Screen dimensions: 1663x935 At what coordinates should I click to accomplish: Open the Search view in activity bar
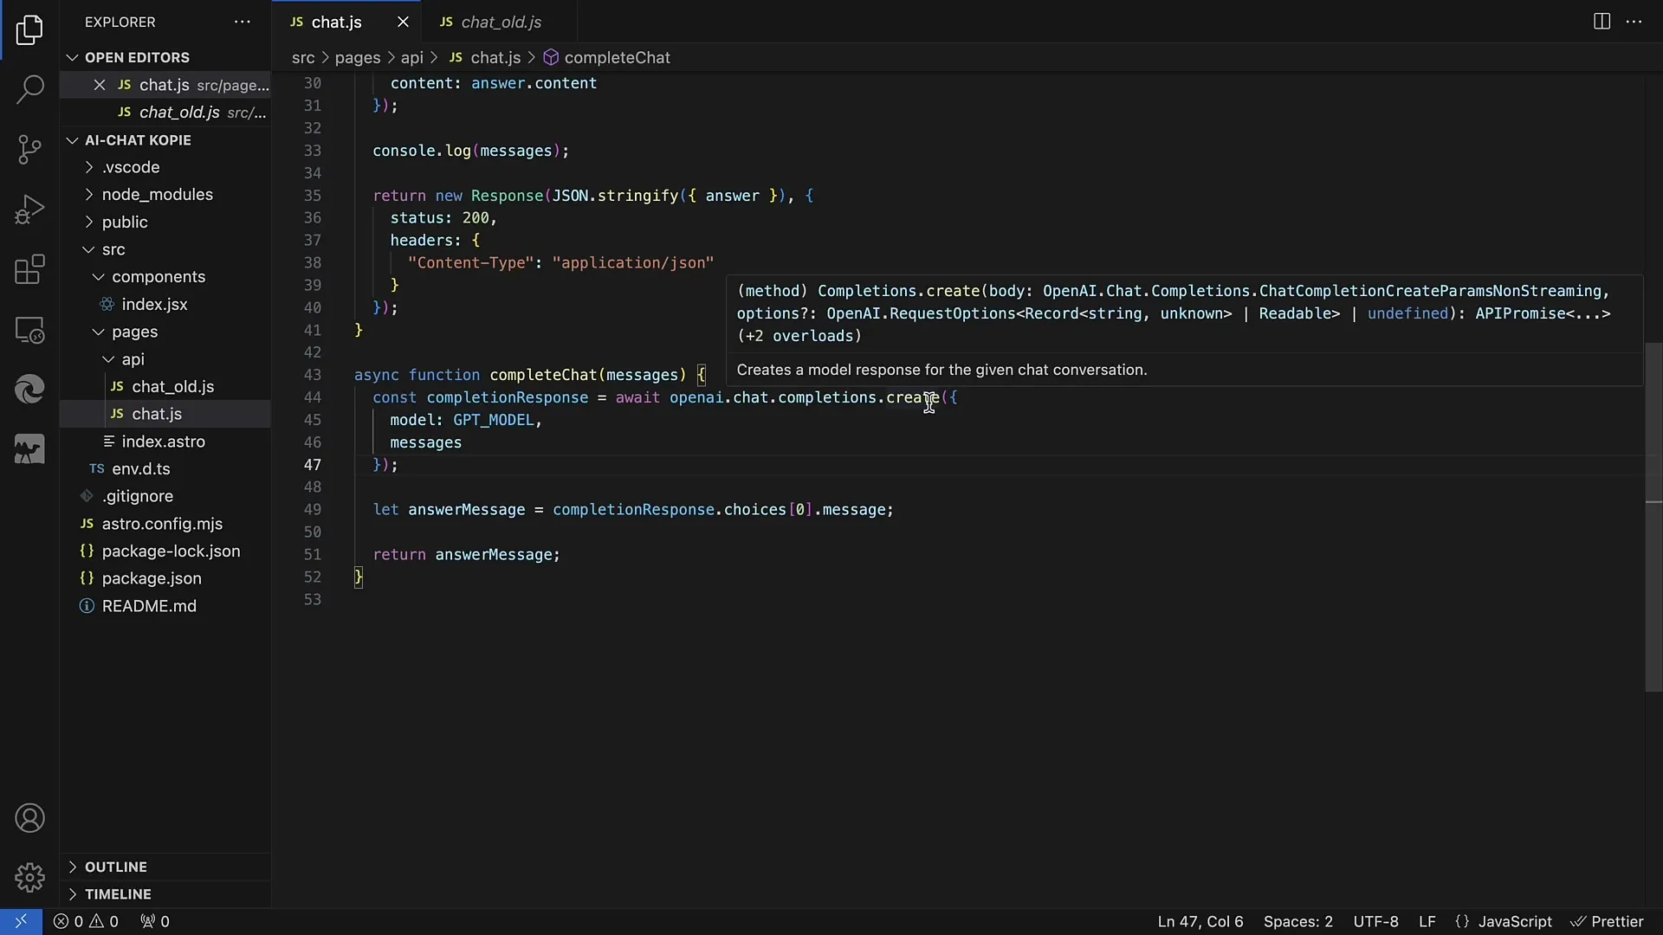[29, 89]
